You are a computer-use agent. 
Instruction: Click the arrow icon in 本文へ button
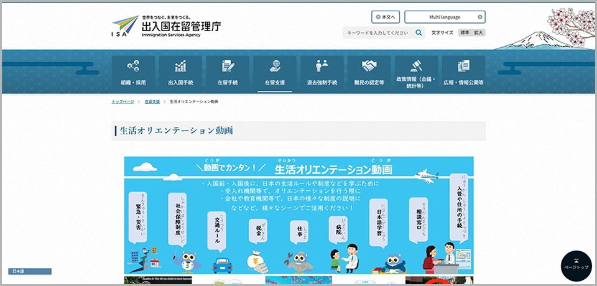377,17
